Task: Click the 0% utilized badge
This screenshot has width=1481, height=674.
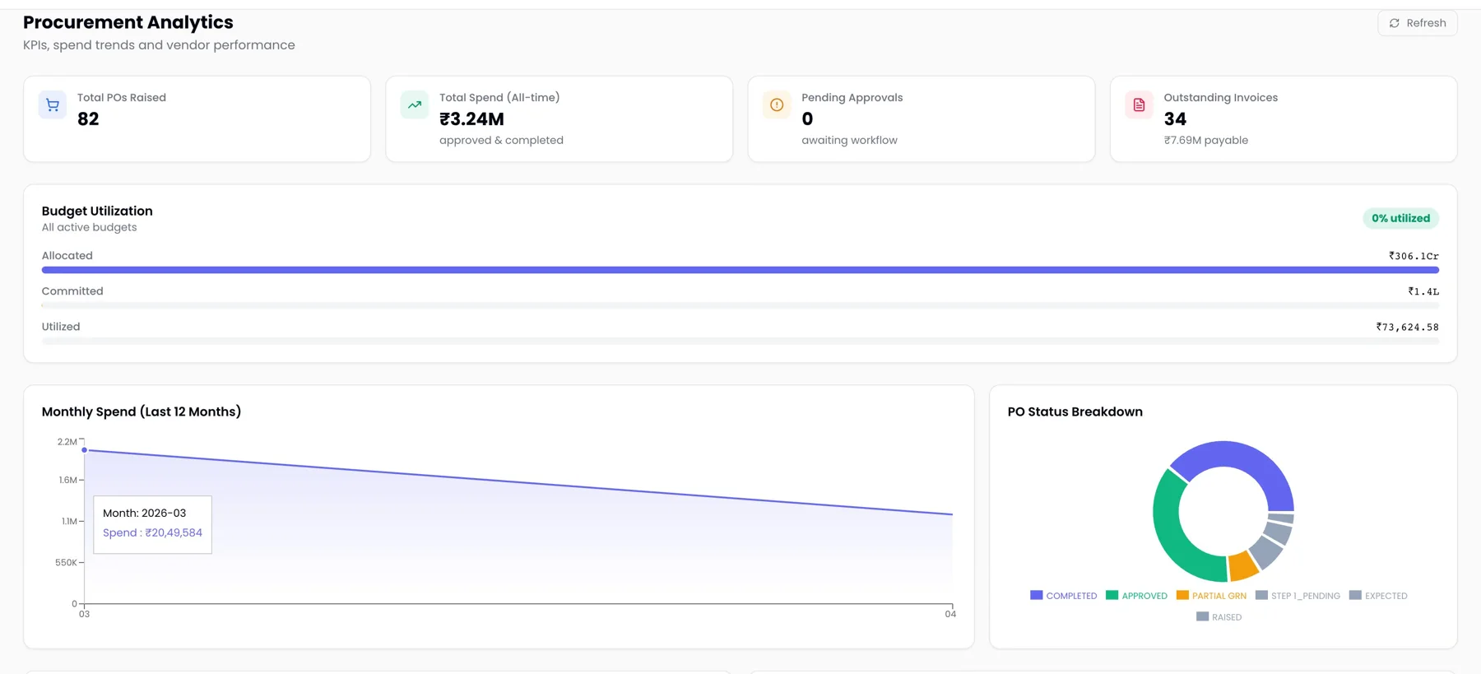Action: click(1400, 218)
